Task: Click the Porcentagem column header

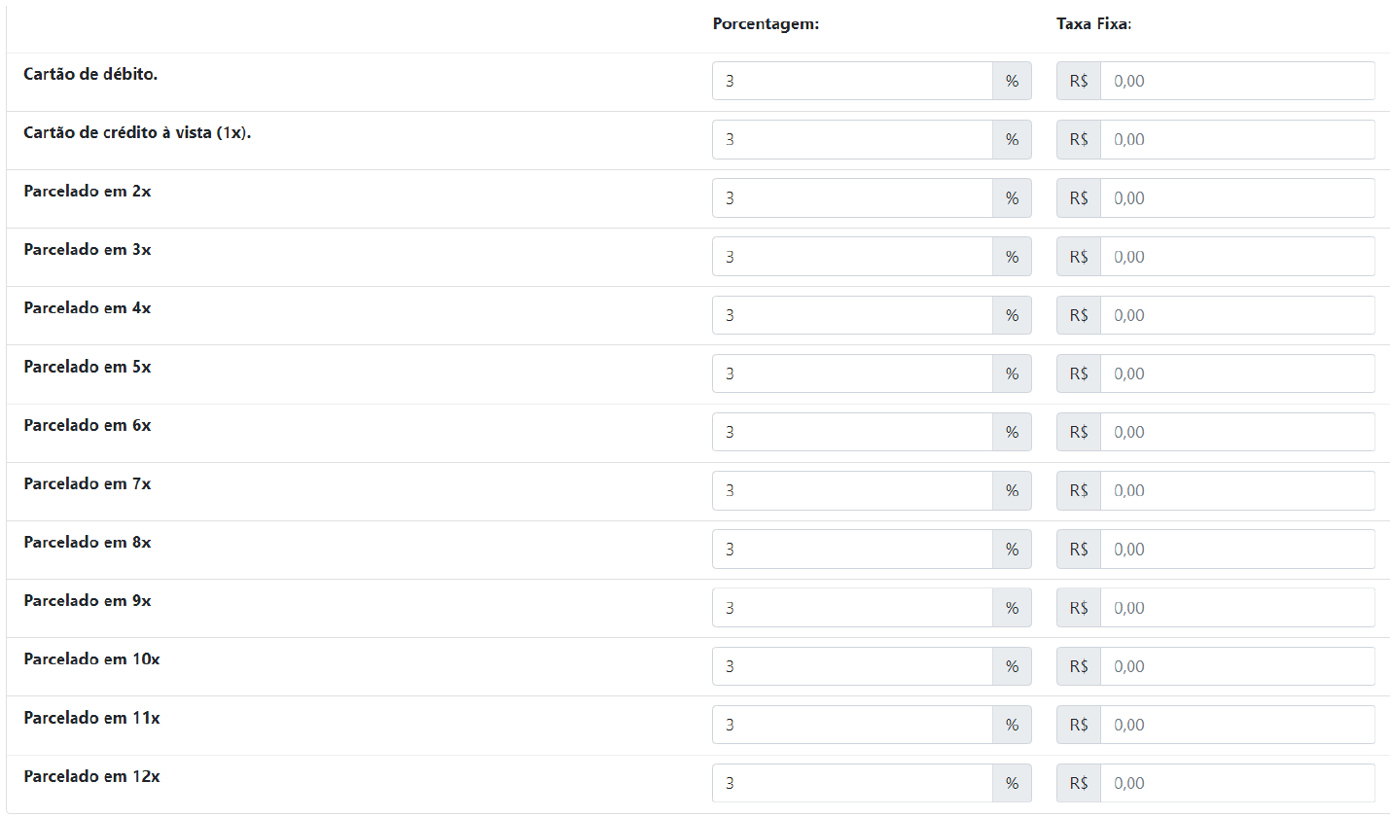Action: click(766, 23)
